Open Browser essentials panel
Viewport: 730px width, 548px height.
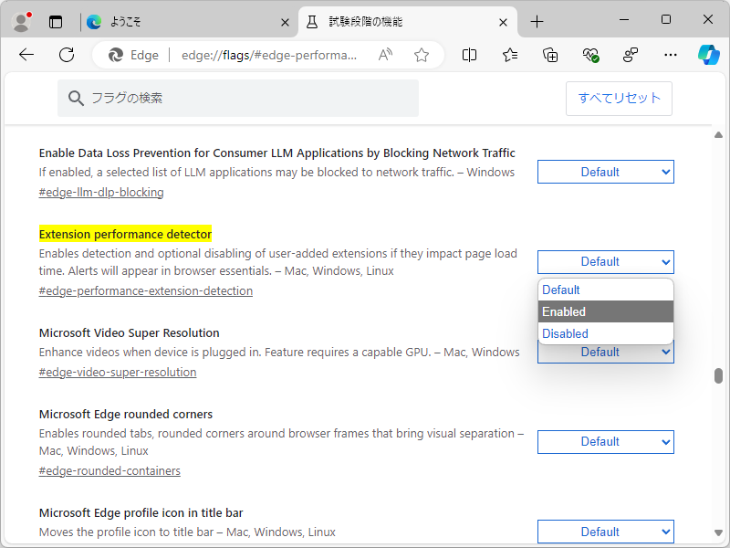[x=590, y=55]
